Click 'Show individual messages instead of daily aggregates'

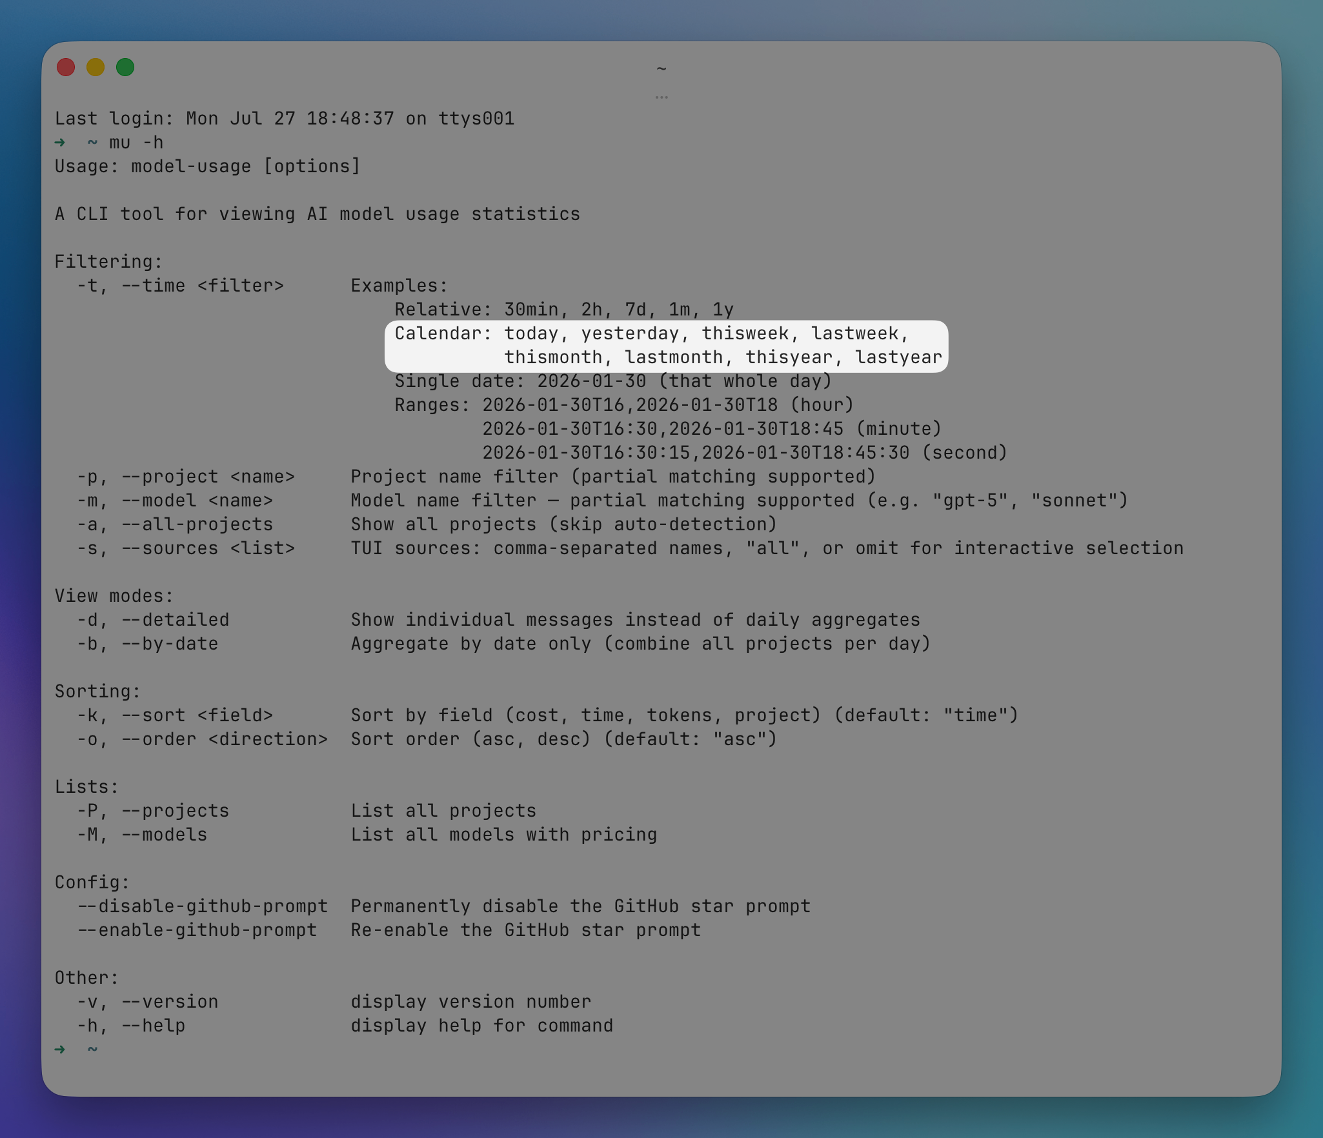coord(636,620)
